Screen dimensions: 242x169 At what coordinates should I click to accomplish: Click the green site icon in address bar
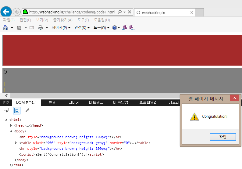tap(25, 12)
